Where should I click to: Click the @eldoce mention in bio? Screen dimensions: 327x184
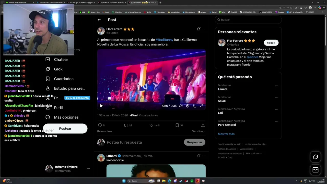[x=252, y=57]
